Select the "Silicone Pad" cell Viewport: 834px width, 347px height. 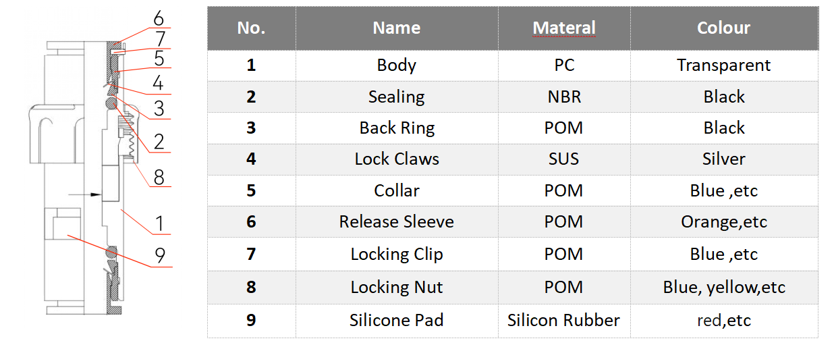coord(396,320)
